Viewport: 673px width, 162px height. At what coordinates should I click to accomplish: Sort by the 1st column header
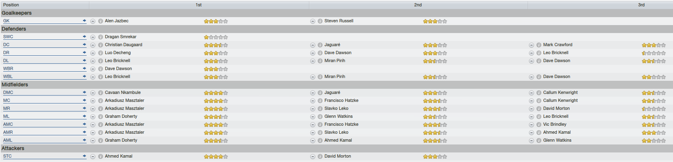(x=199, y=5)
